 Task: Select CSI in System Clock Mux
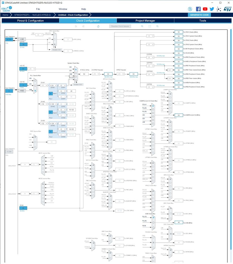(76, 73)
